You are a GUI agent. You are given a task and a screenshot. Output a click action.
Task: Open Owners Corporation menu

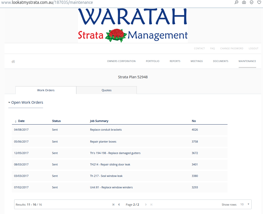[x=121, y=61]
